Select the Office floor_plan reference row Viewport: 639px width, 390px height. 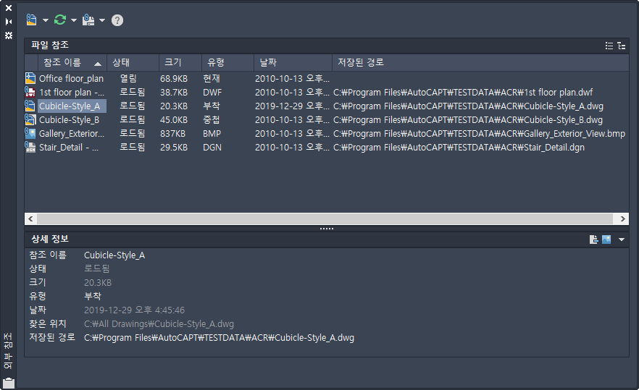coord(327,79)
